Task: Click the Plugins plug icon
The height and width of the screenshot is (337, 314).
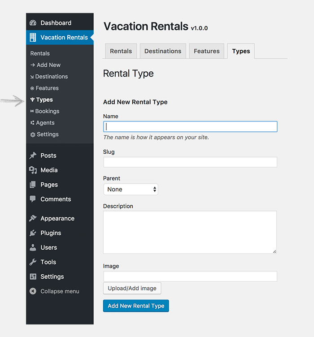Action: pyautogui.click(x=33, y=233)
